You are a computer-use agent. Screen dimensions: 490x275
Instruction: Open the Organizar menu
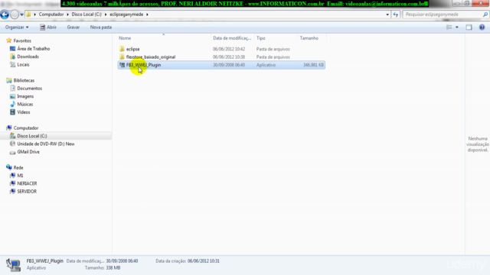pyautogui.click(x=17, y=27)
